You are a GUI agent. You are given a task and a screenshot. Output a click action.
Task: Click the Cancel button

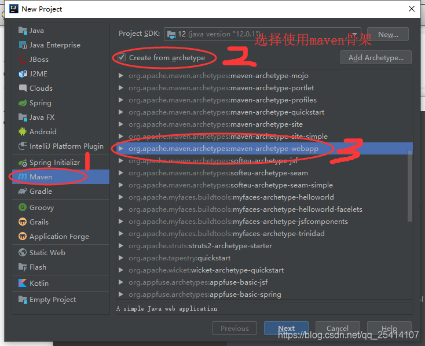338,329
